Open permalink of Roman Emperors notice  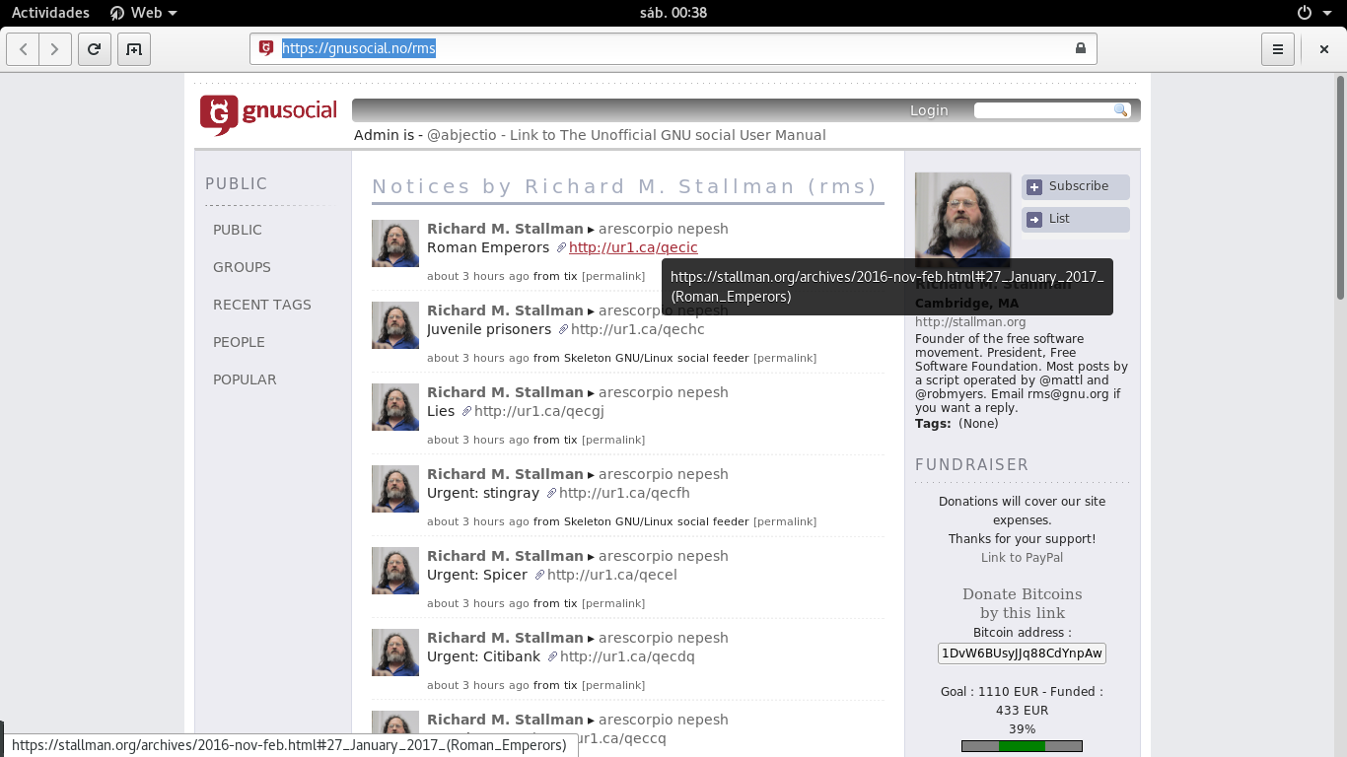tap(613, 276)
